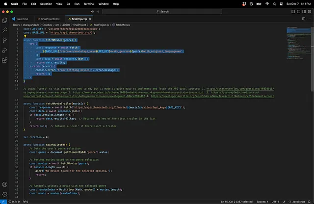The height and width of the screenshot is (204, 314).
Task: Change the UTF-8 encoding in status bar
Action: 276,202
